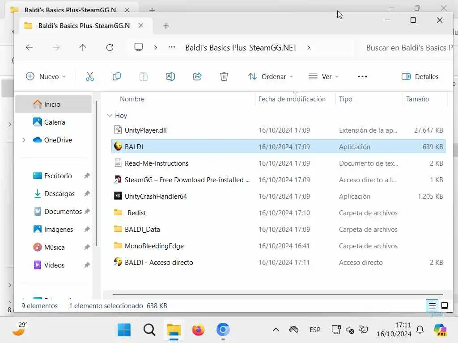This screenshot has height=343, width=458.
Task: Refresh the current folder
Action: (x=110, y=47)
